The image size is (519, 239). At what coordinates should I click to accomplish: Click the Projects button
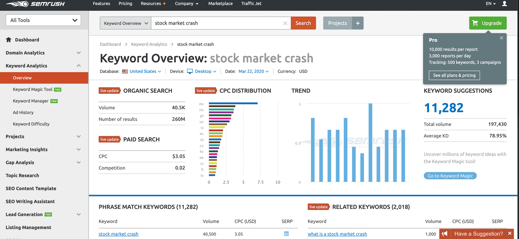[x=338, y=23]
